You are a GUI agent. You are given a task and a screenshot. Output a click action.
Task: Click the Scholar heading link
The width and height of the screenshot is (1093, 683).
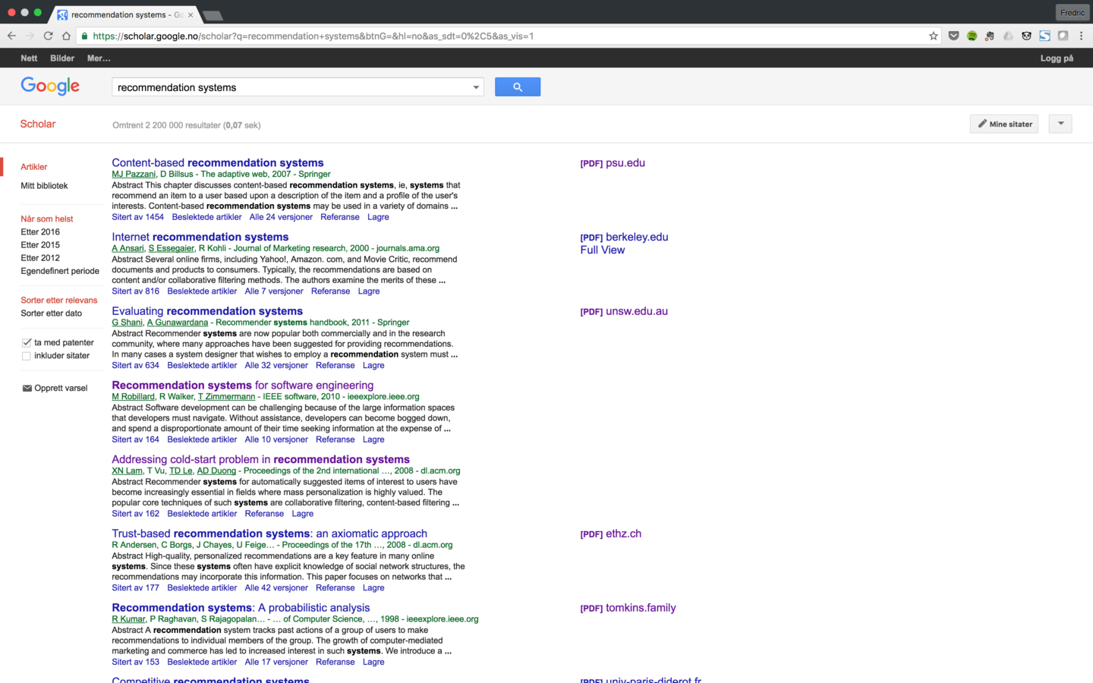coord(38,124)
